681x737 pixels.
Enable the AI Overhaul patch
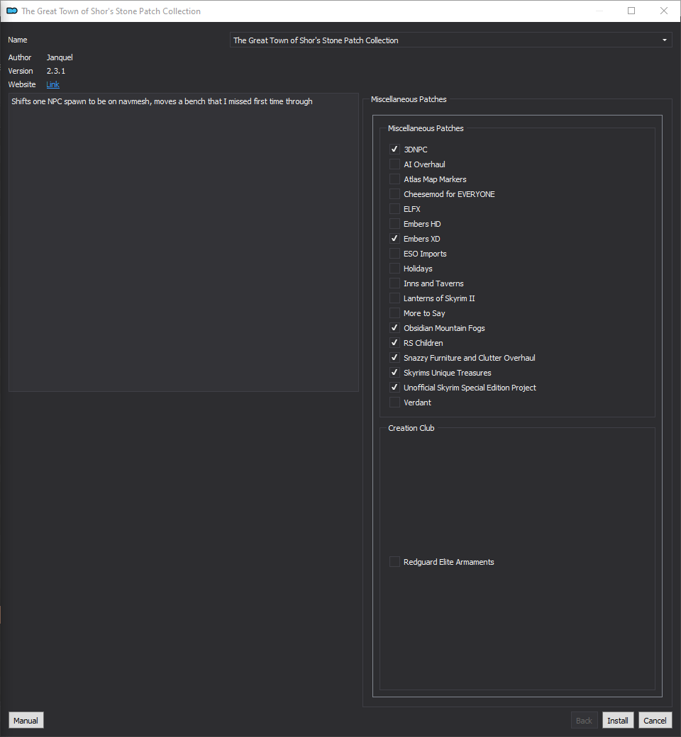394,164
